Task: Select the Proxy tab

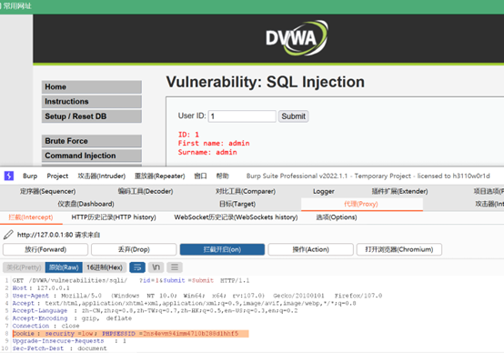Action: coord(361,204)
